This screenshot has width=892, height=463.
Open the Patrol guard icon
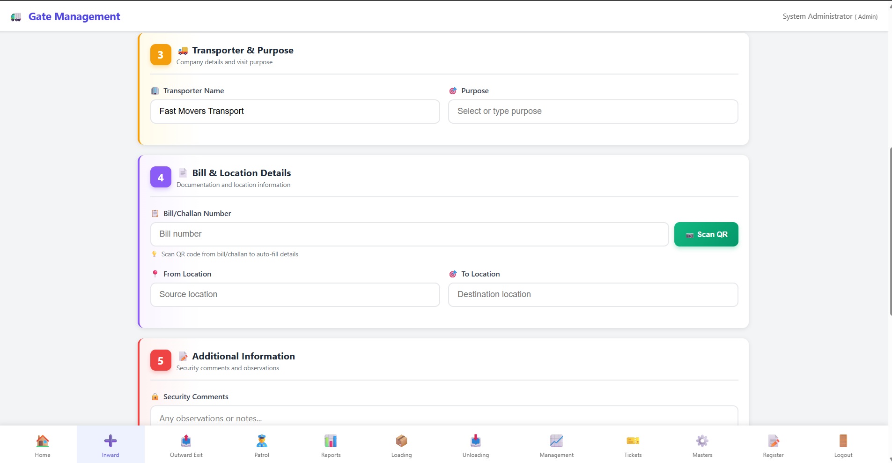point(262,441)
